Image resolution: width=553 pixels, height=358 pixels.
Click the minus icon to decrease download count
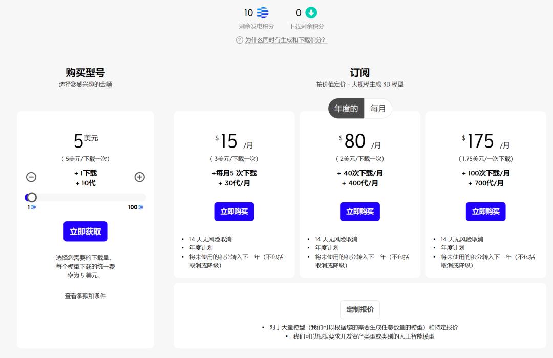pyautogui.click(x=31, y=177)
